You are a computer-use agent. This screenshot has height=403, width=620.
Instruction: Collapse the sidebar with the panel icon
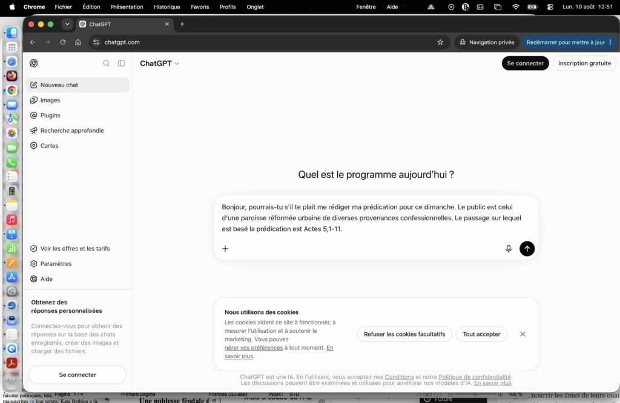coord(121,63)
